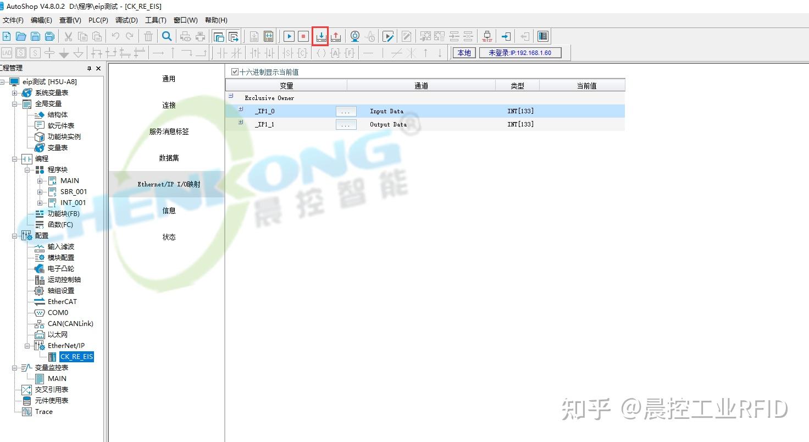Click the highlighted download-to-PLC toolbar icon
This screenshot has width=809, height=442.
click(x=321, y=36)
